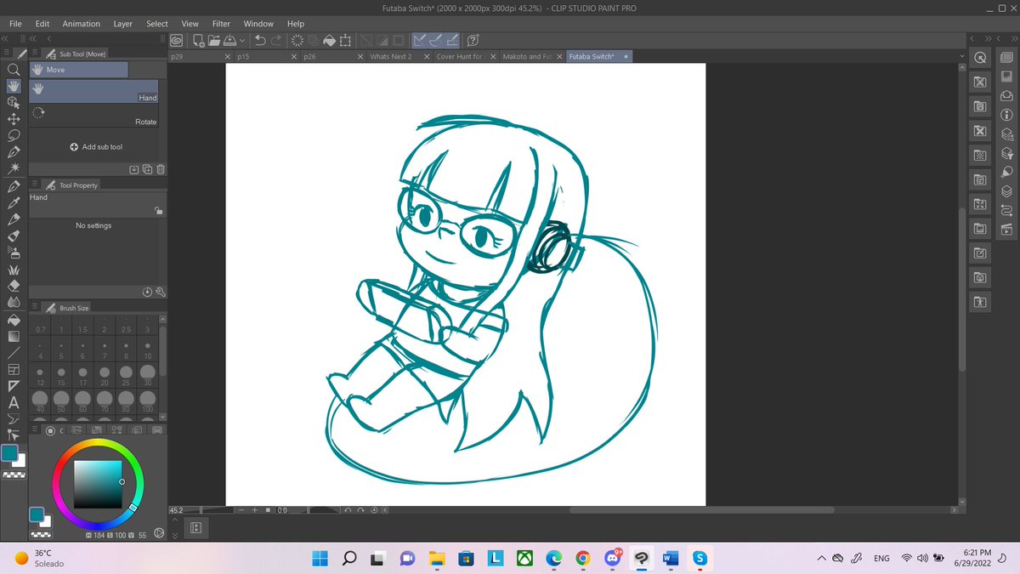This screenshot has width=1020, height=574.
Task: Open the Information palette icon
Action: pyautogui.click(x=1006, y=115)
